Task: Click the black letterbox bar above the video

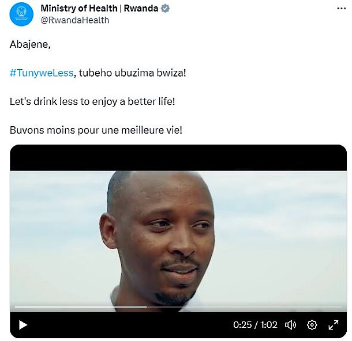Action: pyautogui.click(x=178, y=158)
